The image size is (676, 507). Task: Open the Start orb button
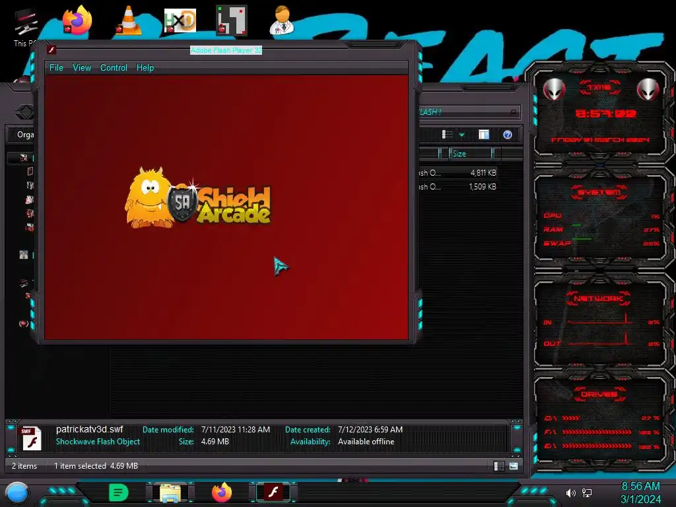[17, 492]
